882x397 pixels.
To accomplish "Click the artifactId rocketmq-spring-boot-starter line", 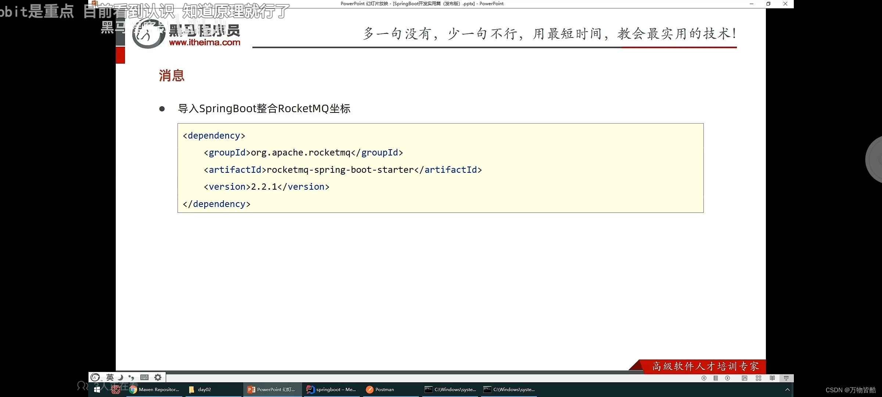I will click(343, 170).
